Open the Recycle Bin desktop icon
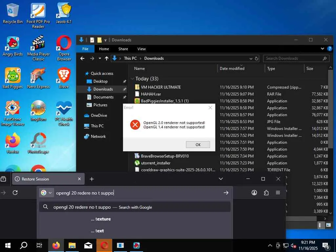The height and width of the screenshot is (252, 336). pos(13,13)
